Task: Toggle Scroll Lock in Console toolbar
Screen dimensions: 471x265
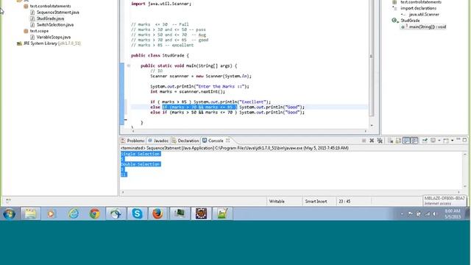Action: pos(398,141)
